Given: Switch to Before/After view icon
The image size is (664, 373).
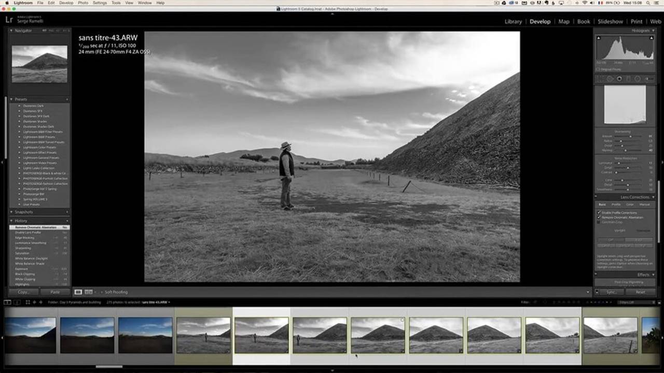Looking at the screenshot, I should (x=89, y=292).
